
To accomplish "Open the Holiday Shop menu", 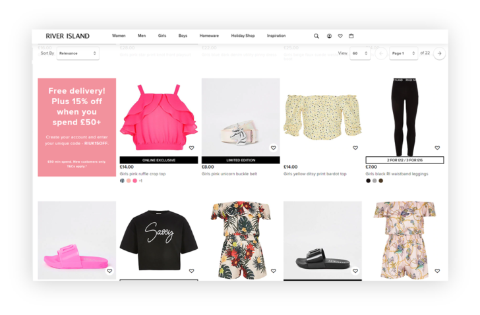I will tap(243, 36).
